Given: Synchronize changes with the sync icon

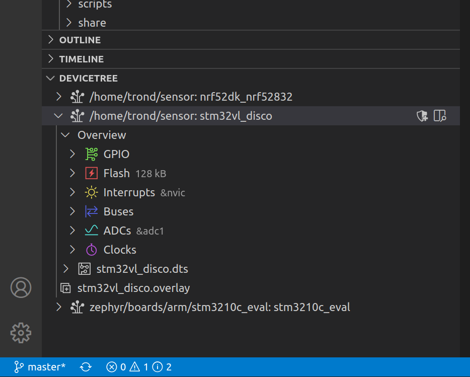Looking at the screenshot, I should coord(86,367).
